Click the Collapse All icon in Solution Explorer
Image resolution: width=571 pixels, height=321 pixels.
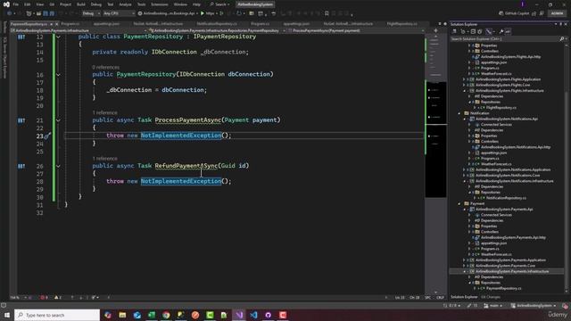click(x=473, y=32)
